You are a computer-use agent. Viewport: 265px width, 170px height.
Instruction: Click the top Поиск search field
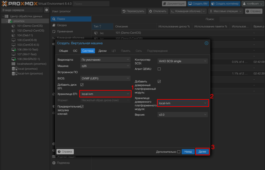point(91,4)
